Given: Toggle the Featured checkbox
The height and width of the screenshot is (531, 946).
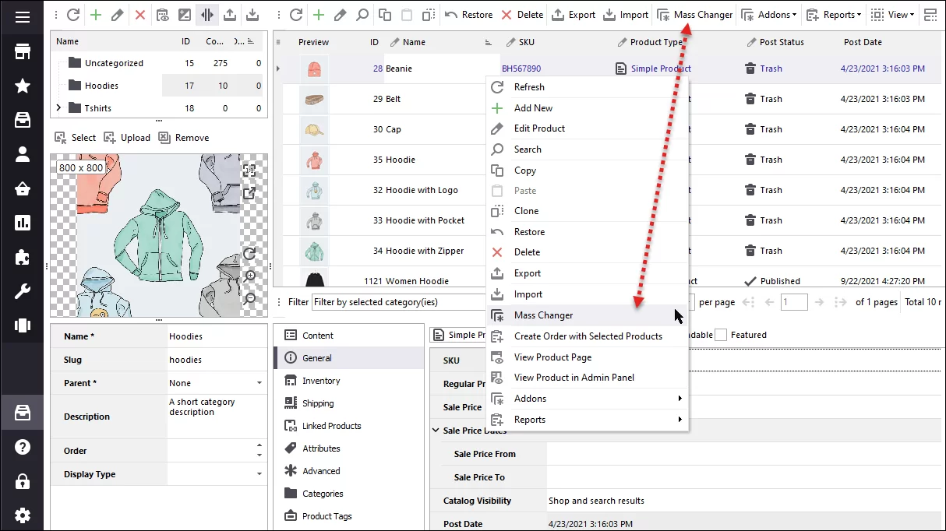Looking at the screenshot, I should pyautogui.click(x=721, y=335).
